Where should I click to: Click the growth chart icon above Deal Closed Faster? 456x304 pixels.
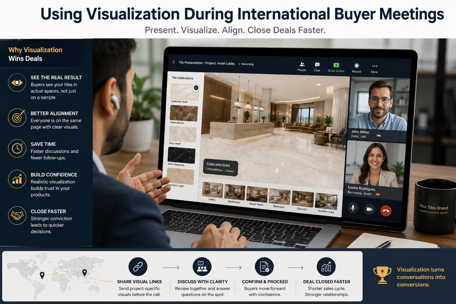326,267
